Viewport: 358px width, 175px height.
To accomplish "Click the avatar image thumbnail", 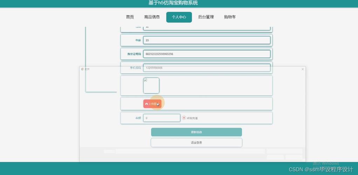I will (x=151, y=85).
